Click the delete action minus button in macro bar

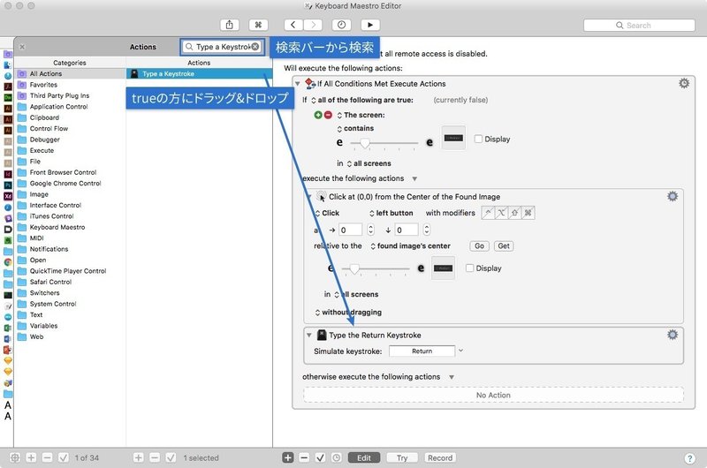click(x=304, y=457)
